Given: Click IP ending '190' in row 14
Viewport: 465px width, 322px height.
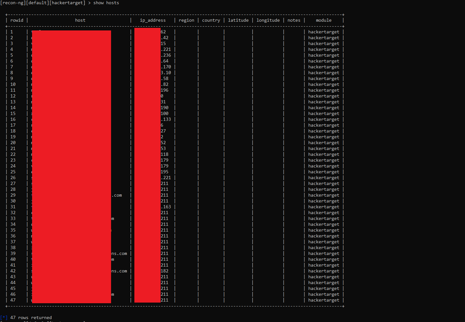Looking at the screenshot, I should point(164,108).
